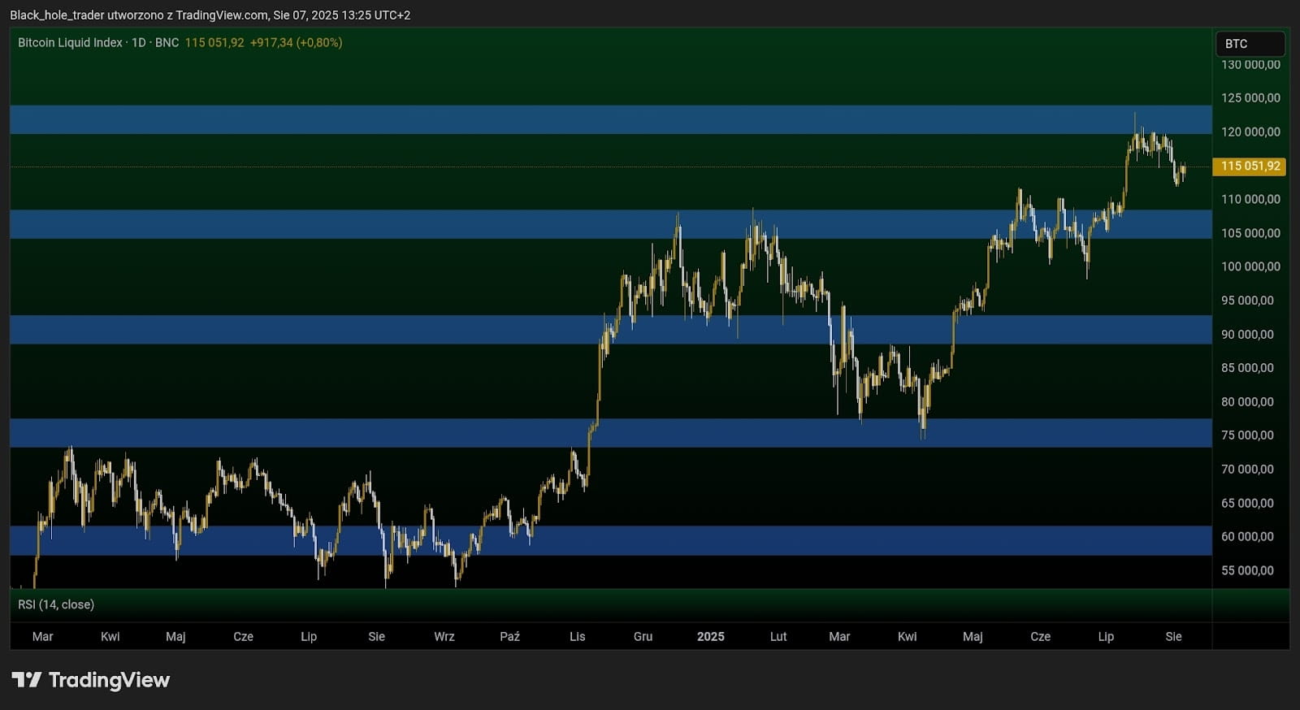The height and width of the screenshot is (710, 1300).
Task: Click the 120 000,00 price axis label
Action: [x=1250, y=132]
